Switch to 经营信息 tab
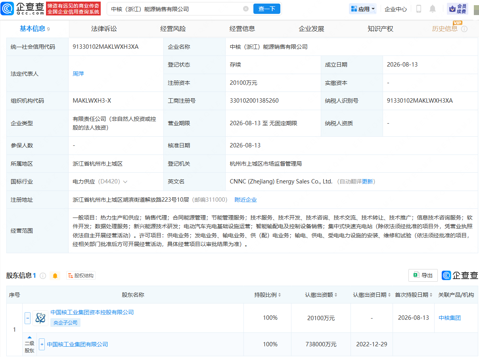Image resolution: width=479 pixels, height=357 pixels. [x=242, y=29]
